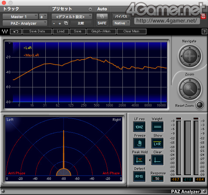Click the Clear peak hold icon

tap(157, 160)
